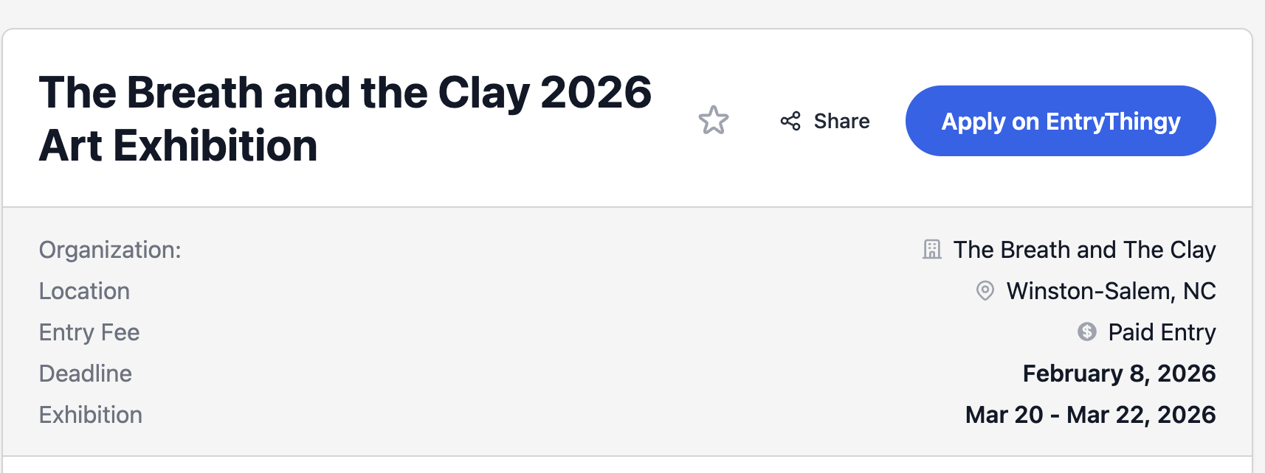Click the location pin icon

[x=985, y=291]
